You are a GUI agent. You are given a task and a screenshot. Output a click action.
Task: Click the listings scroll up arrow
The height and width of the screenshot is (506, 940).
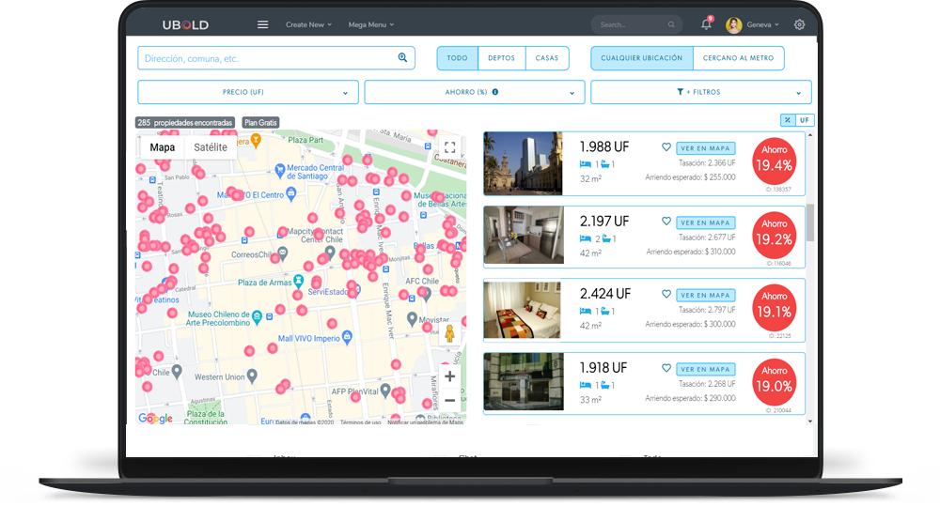[x=810, y=135]
